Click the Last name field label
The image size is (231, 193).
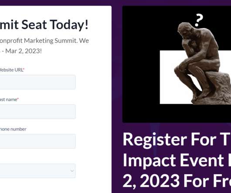pos(9,100)
